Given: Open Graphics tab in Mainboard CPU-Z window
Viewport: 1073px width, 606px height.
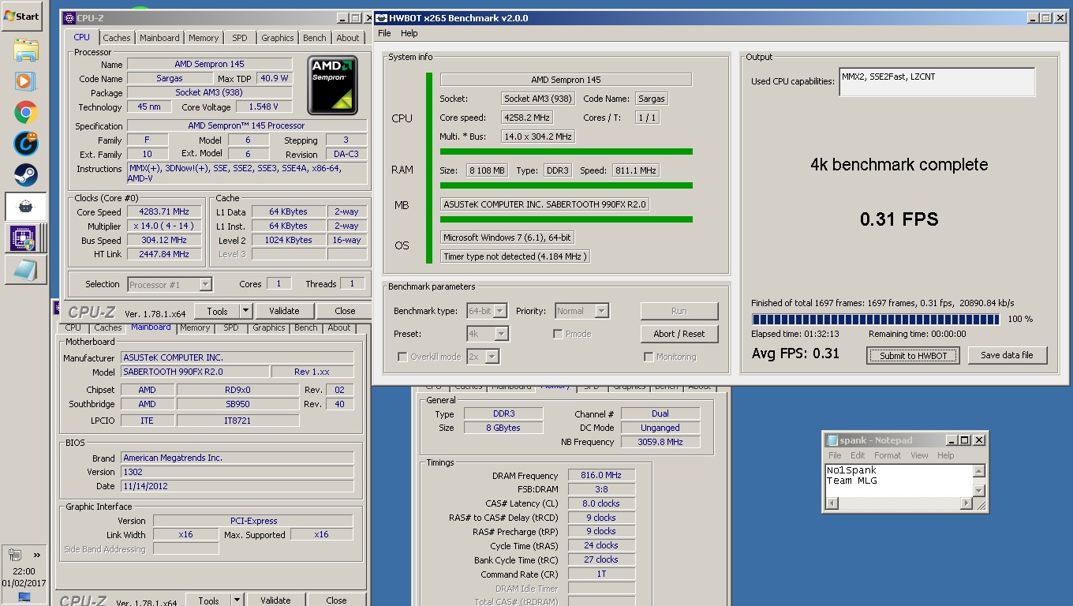Looking at the screenshot, I should click(269, 328).
